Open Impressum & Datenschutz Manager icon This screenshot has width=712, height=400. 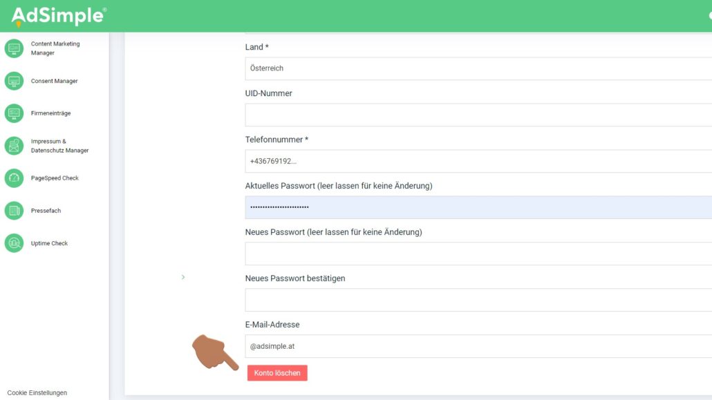pos(14,146)
